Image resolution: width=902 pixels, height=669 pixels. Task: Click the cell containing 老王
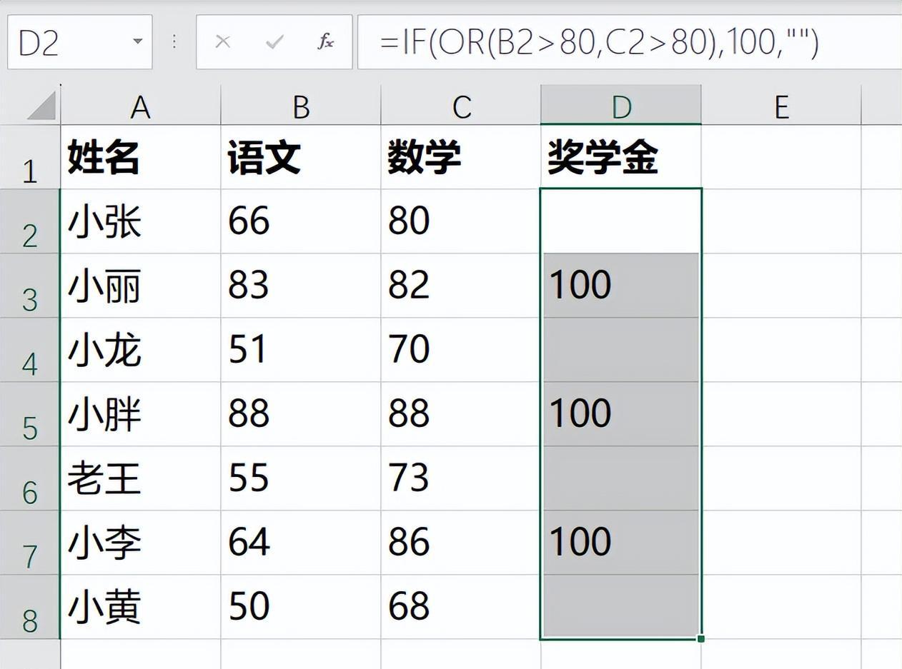pyautogui.click(x=141, y=478)
